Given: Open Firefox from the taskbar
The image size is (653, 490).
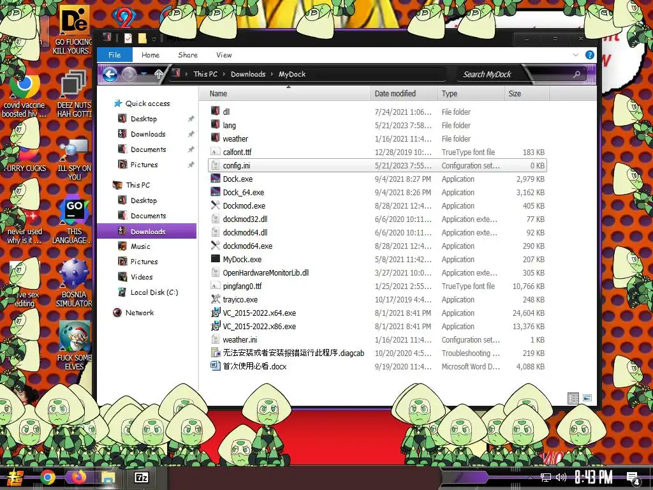Looking at the screenshot, I should point(77,477).
